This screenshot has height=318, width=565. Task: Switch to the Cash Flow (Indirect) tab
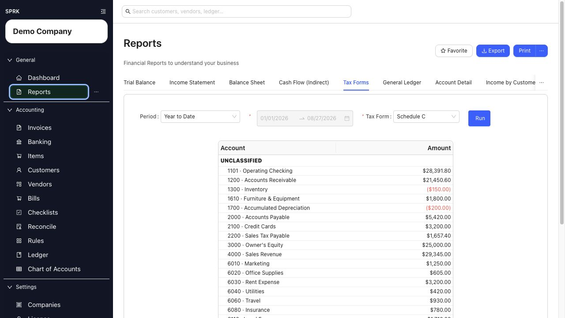pos(304,83)
